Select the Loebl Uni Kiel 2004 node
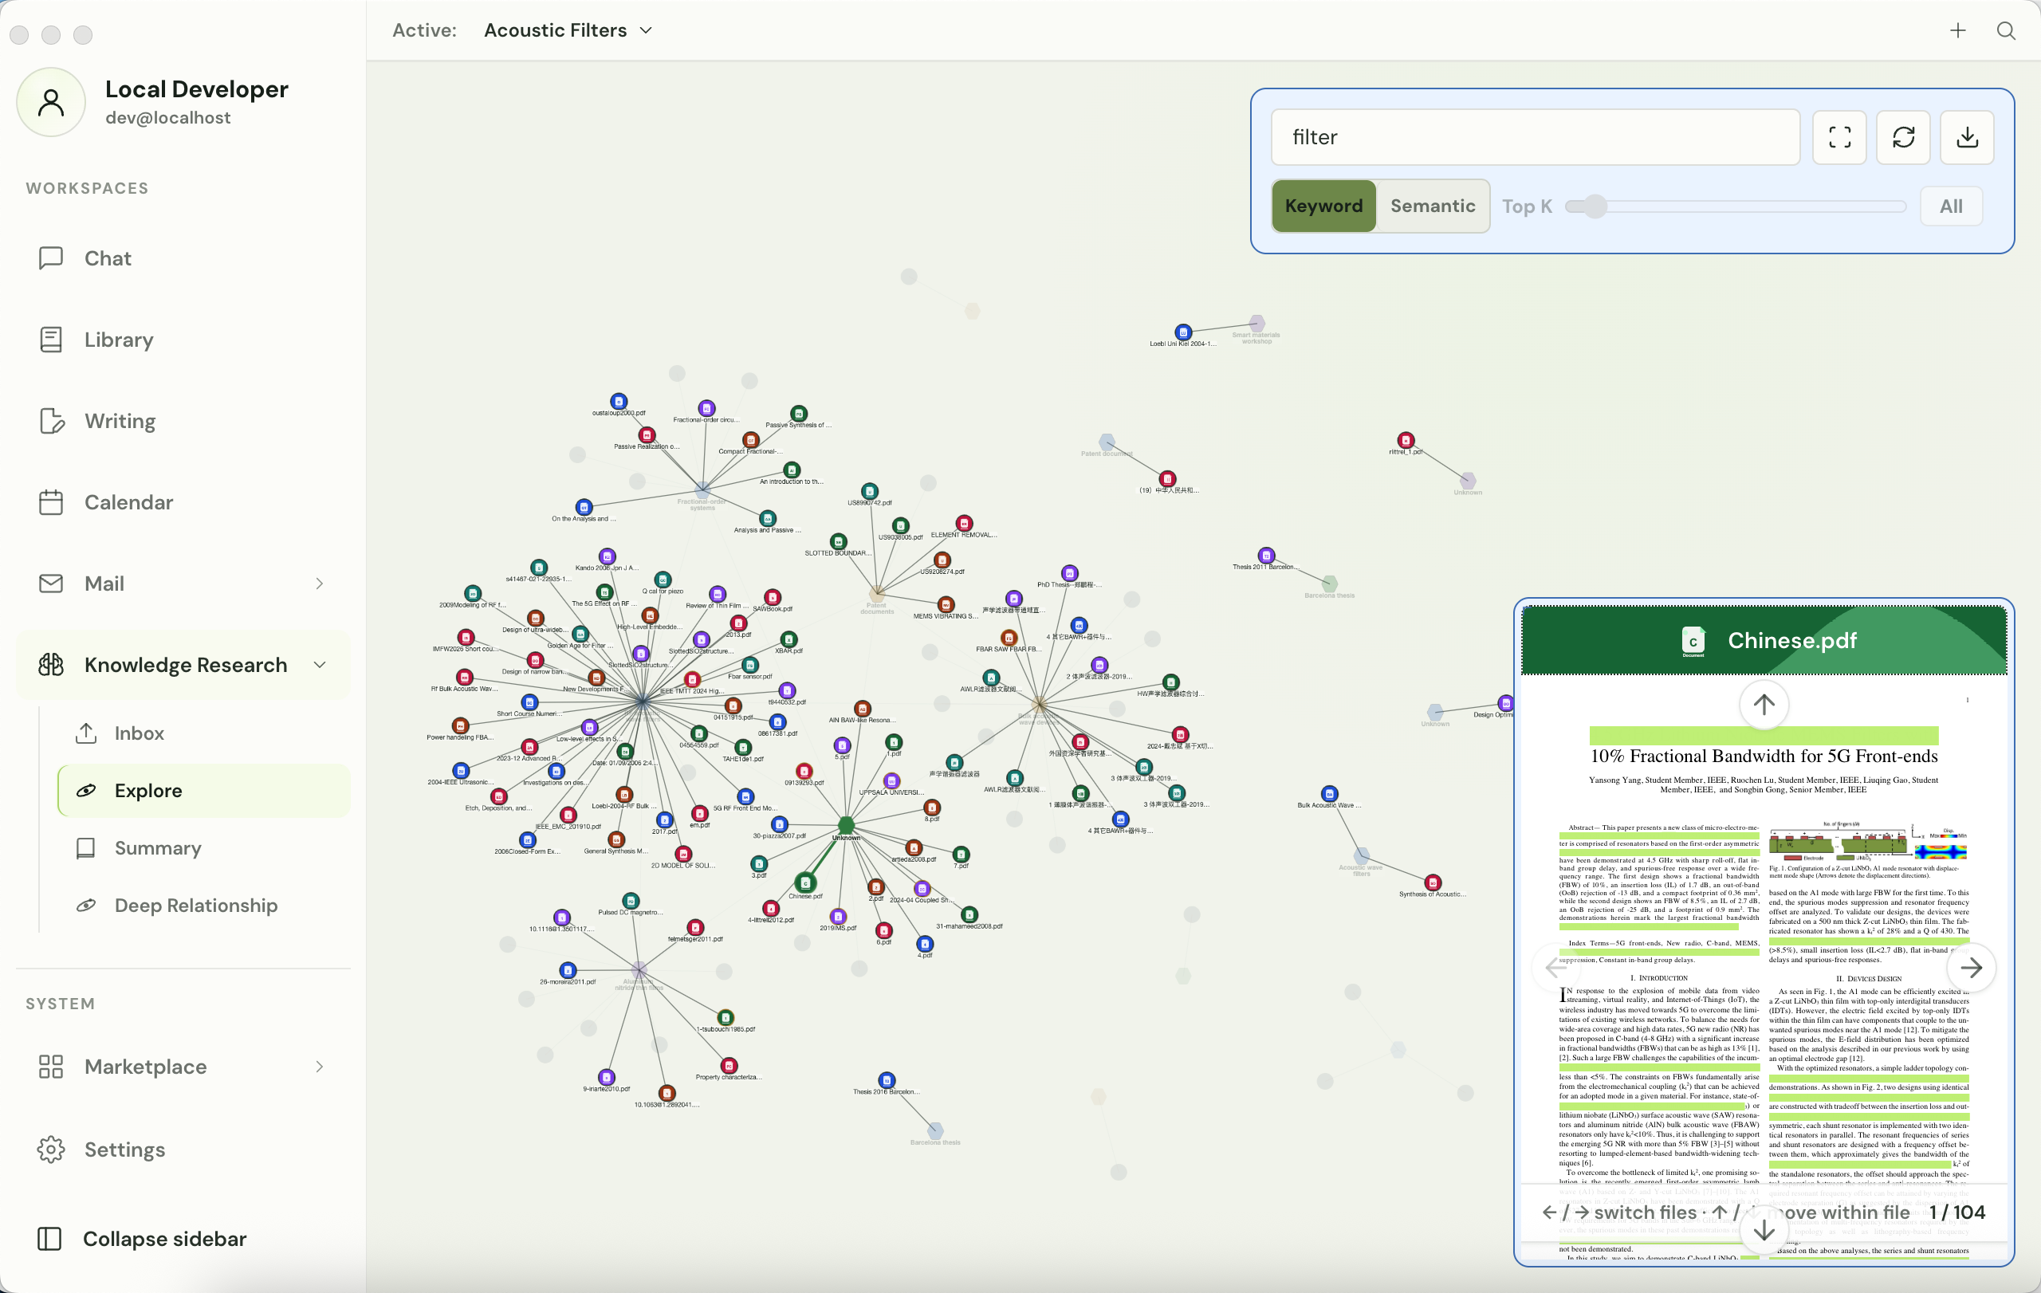 coord(1183,332)
